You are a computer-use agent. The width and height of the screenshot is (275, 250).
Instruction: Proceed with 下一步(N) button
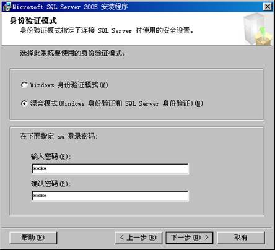[190, 238]
